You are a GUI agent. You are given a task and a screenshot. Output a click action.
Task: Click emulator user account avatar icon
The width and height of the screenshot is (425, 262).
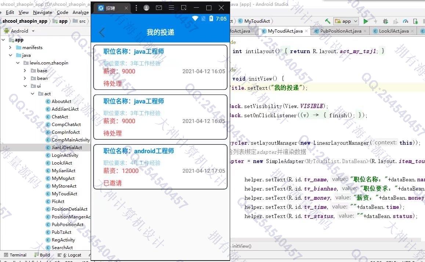[x=146, y=8]
